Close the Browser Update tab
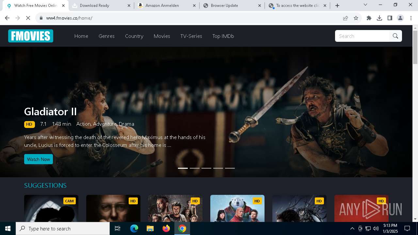This screenshot has height=235, width=418. click(x=260, y=6)
